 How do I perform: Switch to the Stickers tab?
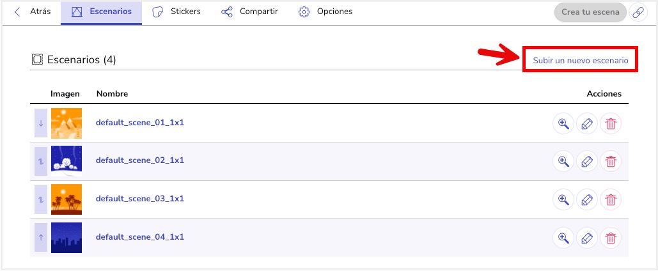pos(176,12)
